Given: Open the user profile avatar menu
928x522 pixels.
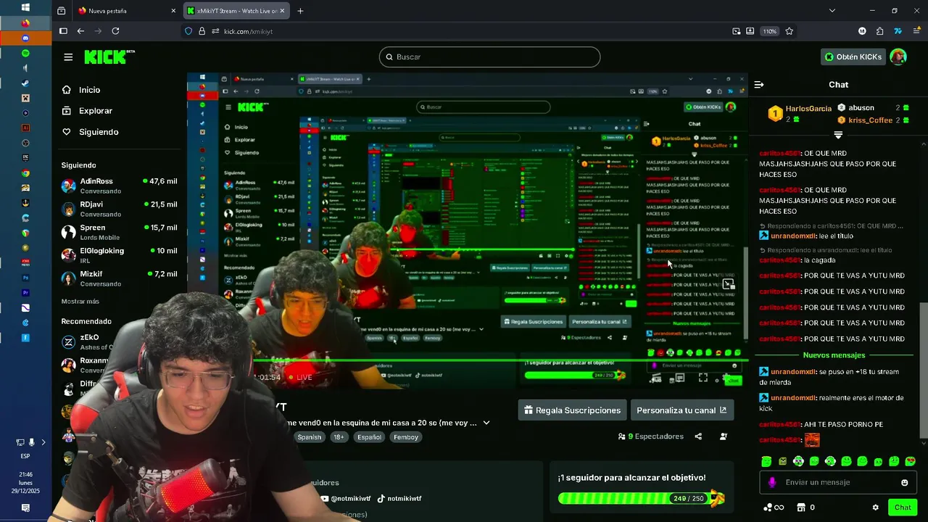Looking at the screenshot, I should point(898,57).
